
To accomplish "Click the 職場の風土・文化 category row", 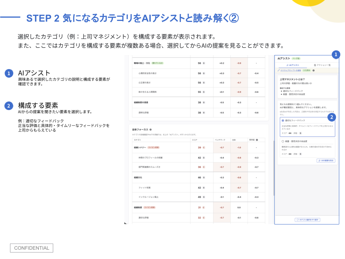I will click(x=198, y=63).
